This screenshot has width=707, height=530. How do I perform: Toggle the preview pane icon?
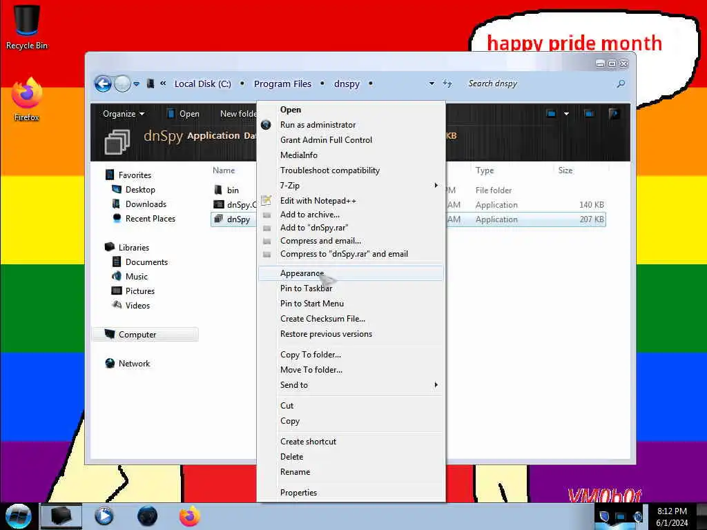pyautogui.click(x=589, y=114)
